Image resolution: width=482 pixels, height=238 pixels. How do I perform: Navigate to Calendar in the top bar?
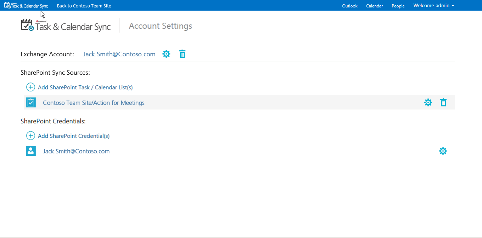click(x=375, y=6)
